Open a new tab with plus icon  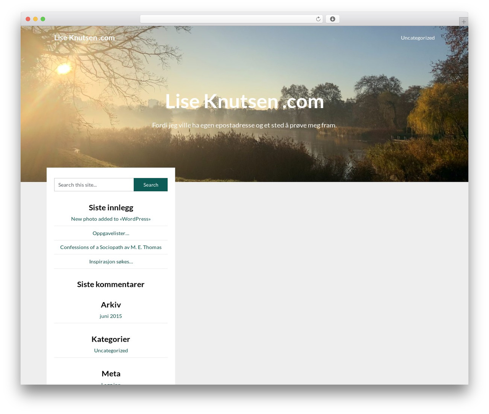coord(463,22)
